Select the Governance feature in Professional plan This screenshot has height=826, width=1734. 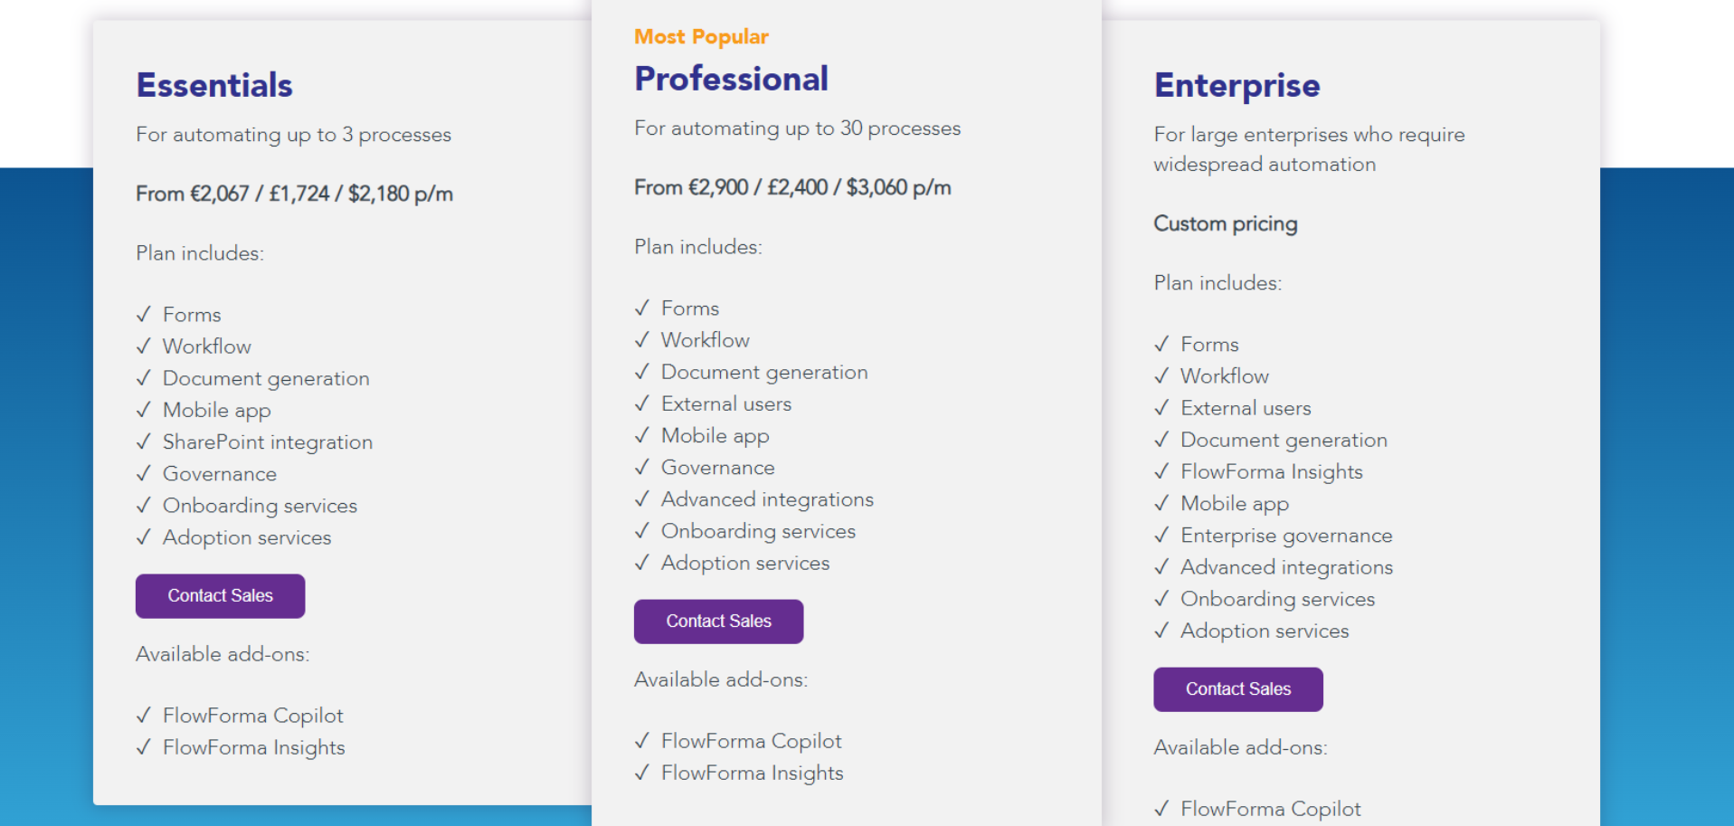(717, 467)
